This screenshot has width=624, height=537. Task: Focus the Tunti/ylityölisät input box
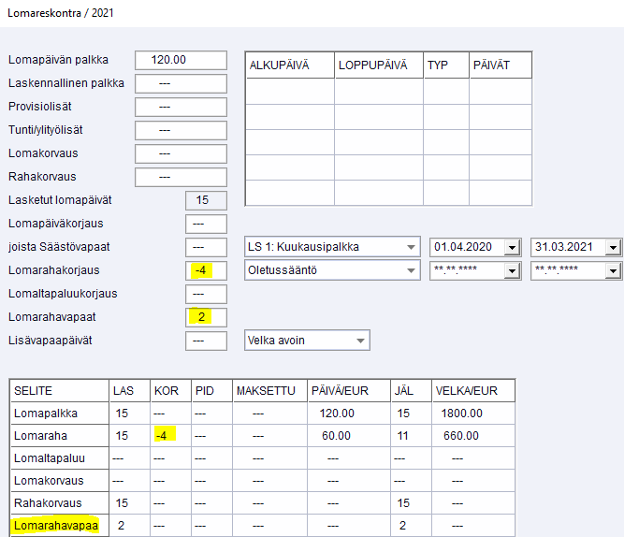tap(181, 130)
